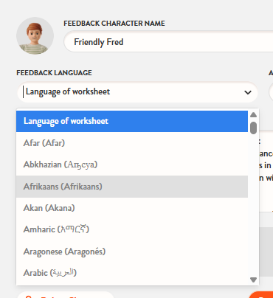Screen dimensions: 273x298
Task: Click the Feedback Language combo box text
Action: click(68, 91)
